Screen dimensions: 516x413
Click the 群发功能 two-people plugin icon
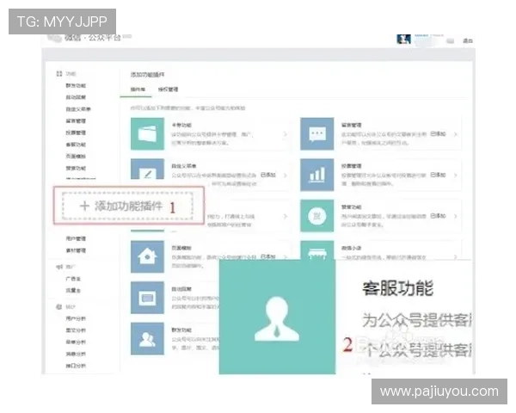point(147,338)
